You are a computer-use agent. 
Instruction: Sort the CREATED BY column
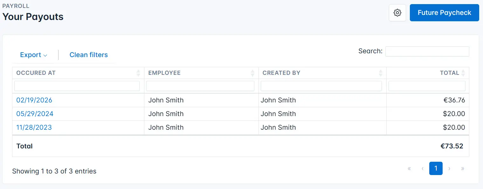click(x=381, y=73)
